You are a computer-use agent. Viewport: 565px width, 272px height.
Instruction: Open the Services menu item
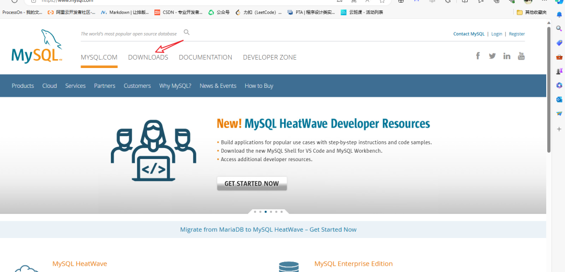tap(75, 86)
